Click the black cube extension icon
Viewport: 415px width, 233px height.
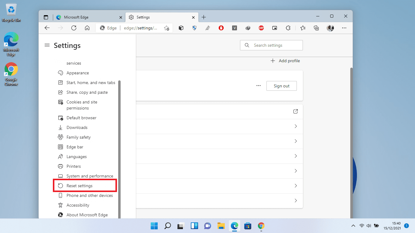[x=181, y=28]
